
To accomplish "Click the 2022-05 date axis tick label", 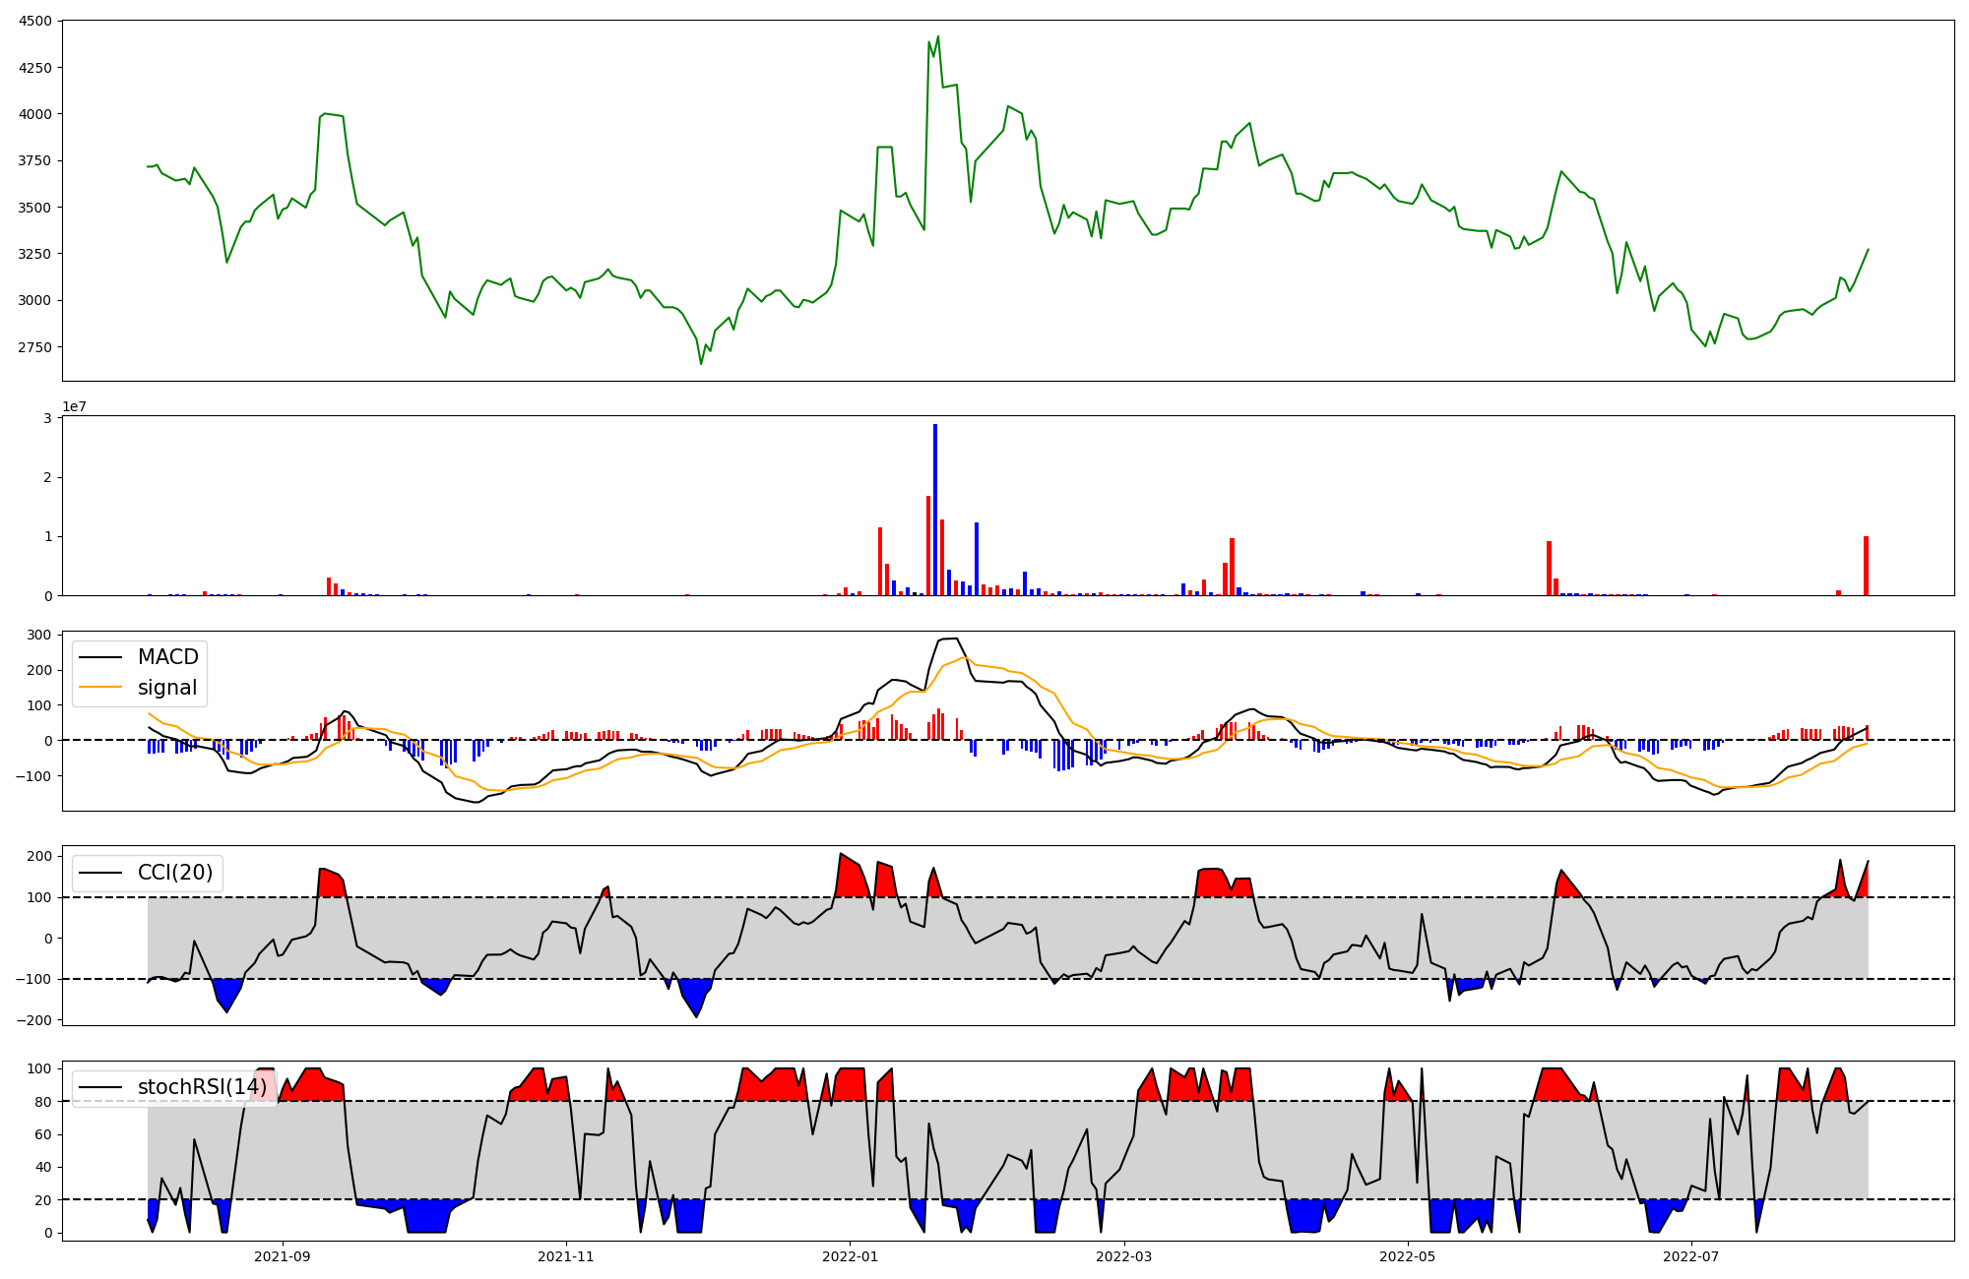I will point(1407,1256).
